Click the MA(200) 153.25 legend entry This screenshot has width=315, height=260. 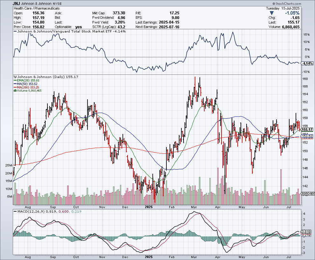point(26,88)
